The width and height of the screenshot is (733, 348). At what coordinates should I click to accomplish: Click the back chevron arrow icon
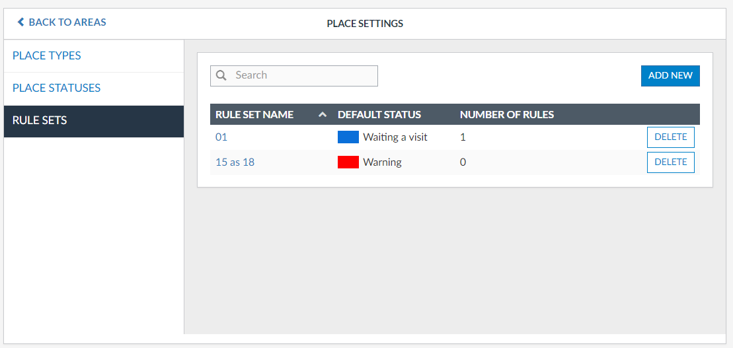[x=21, y=22]
